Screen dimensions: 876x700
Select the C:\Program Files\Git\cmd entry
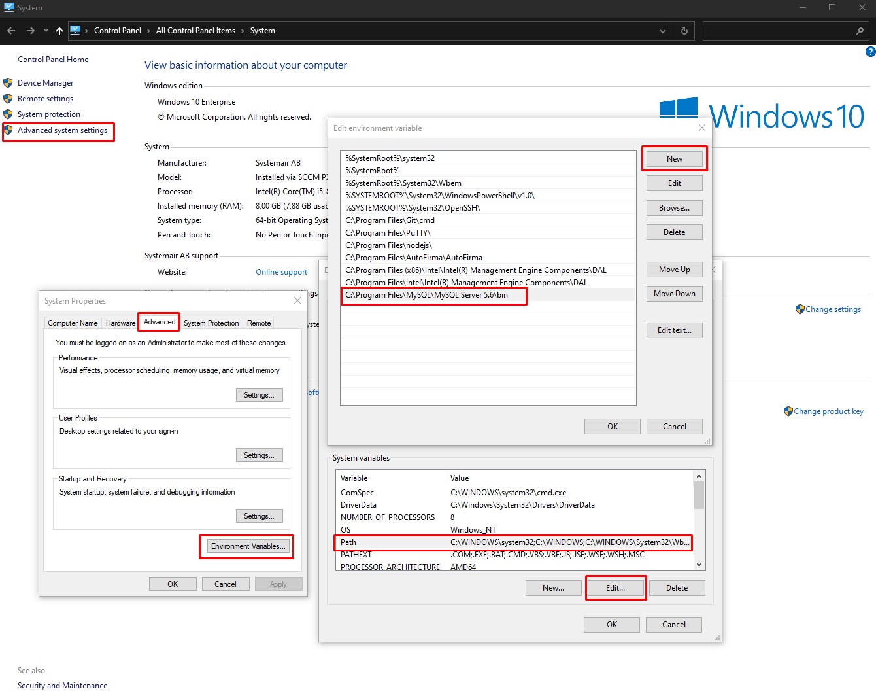pos(488,220)
